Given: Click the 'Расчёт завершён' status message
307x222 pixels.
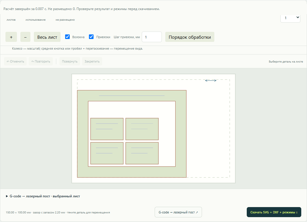Looking at the screenshot, I should [x=82, y=9].
